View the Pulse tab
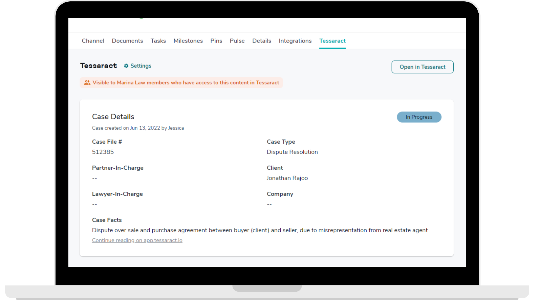The image size is (534, 300). (237, 41)
